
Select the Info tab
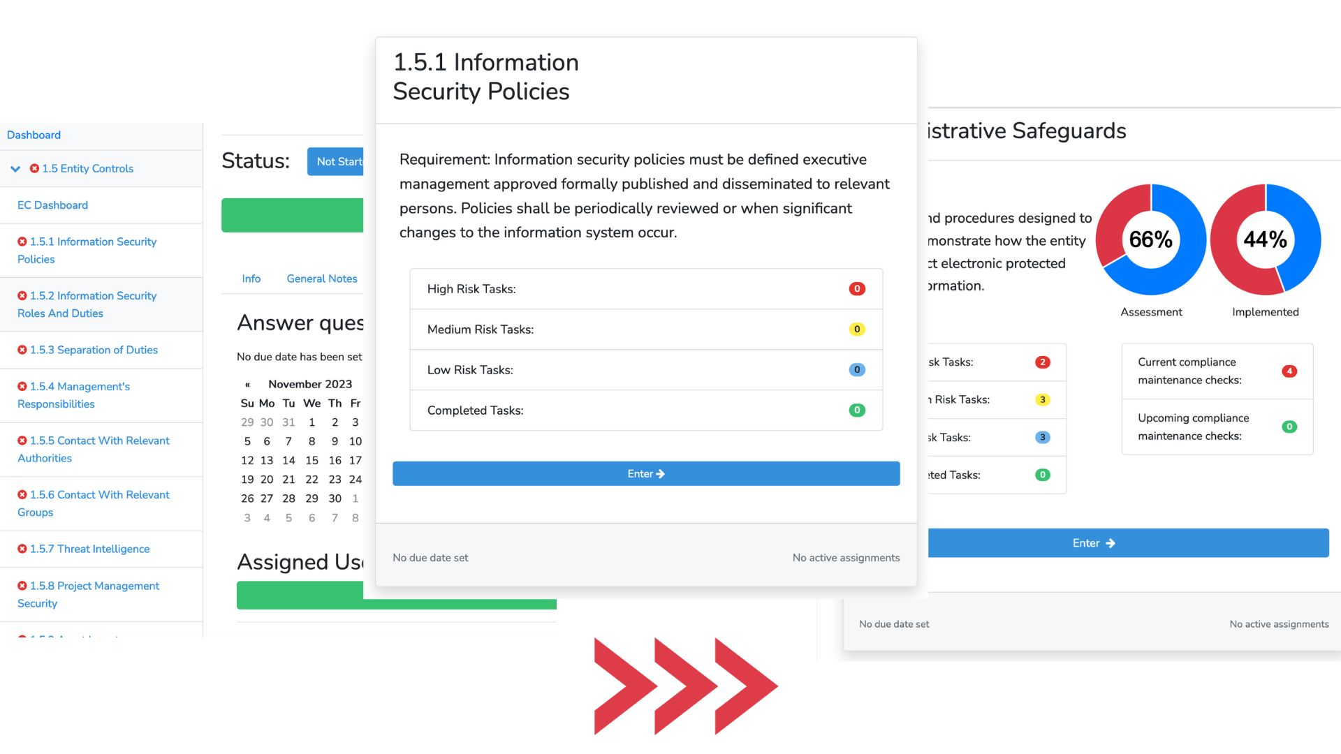tap(251, 279)
